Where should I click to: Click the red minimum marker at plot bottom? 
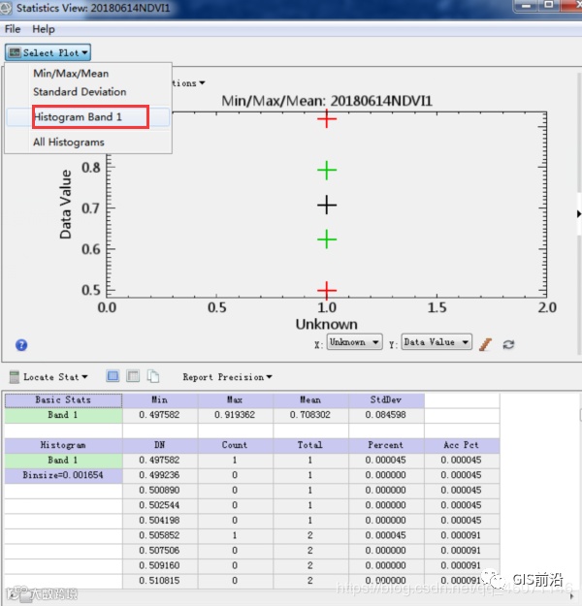coord(327,290)
